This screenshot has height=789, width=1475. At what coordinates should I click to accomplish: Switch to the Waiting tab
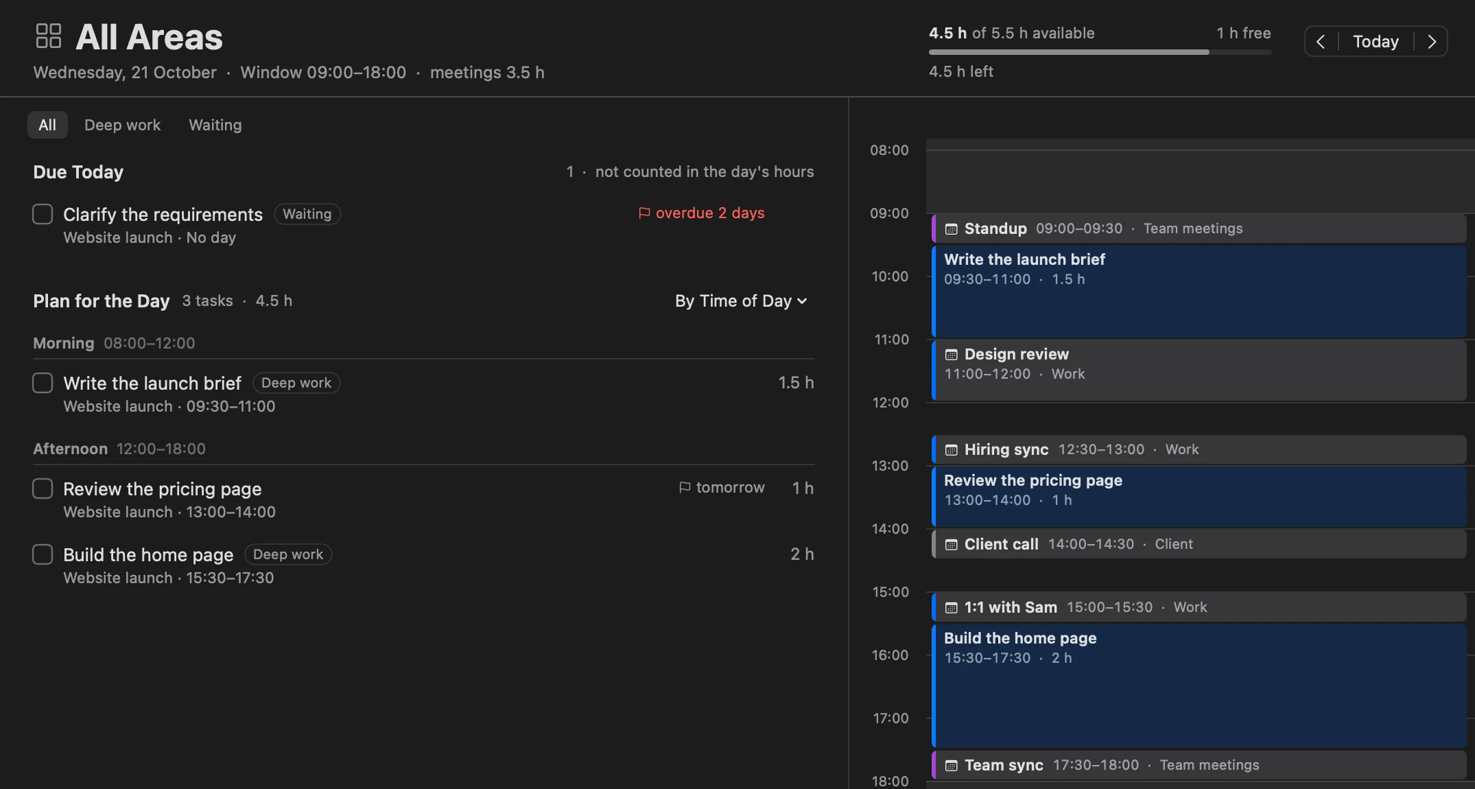[x=215, y=125]
